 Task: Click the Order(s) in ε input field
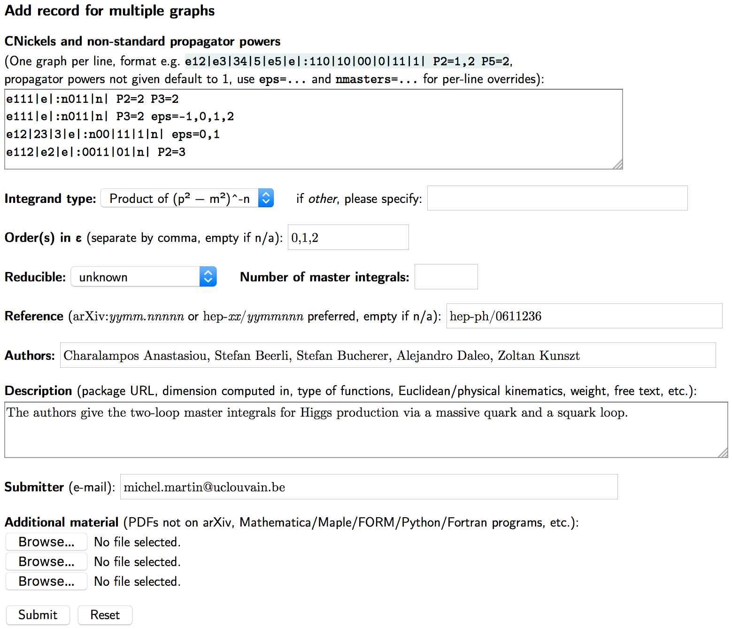(348, 238)
